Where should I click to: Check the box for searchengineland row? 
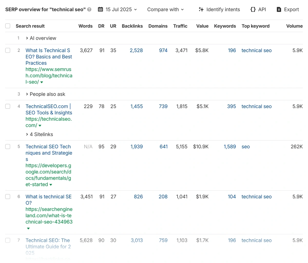(x=8, y=197)
